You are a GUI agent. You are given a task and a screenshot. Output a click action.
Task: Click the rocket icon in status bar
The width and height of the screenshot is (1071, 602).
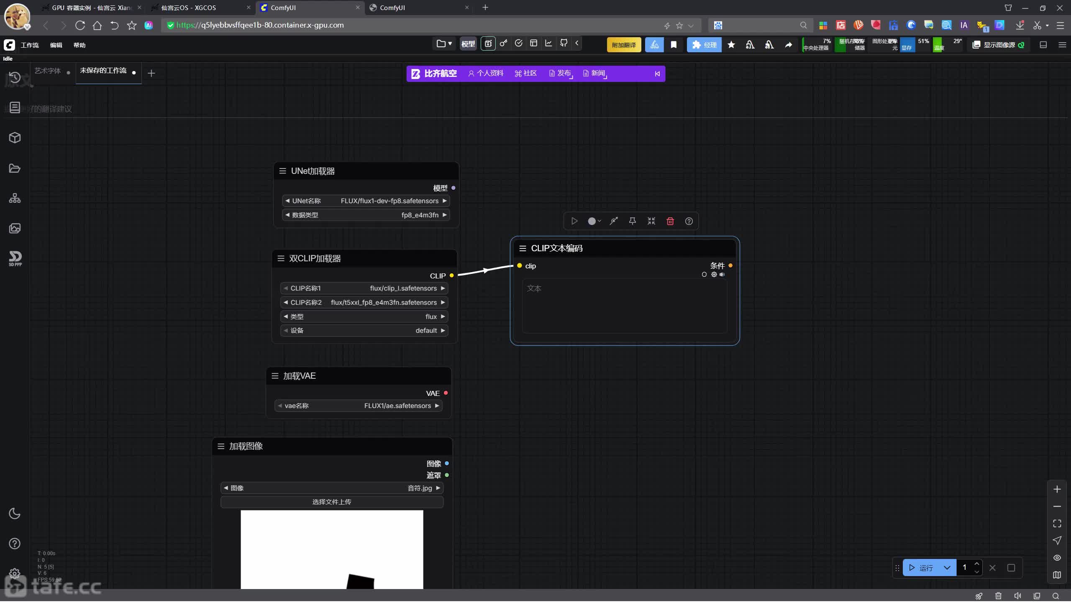979,596
